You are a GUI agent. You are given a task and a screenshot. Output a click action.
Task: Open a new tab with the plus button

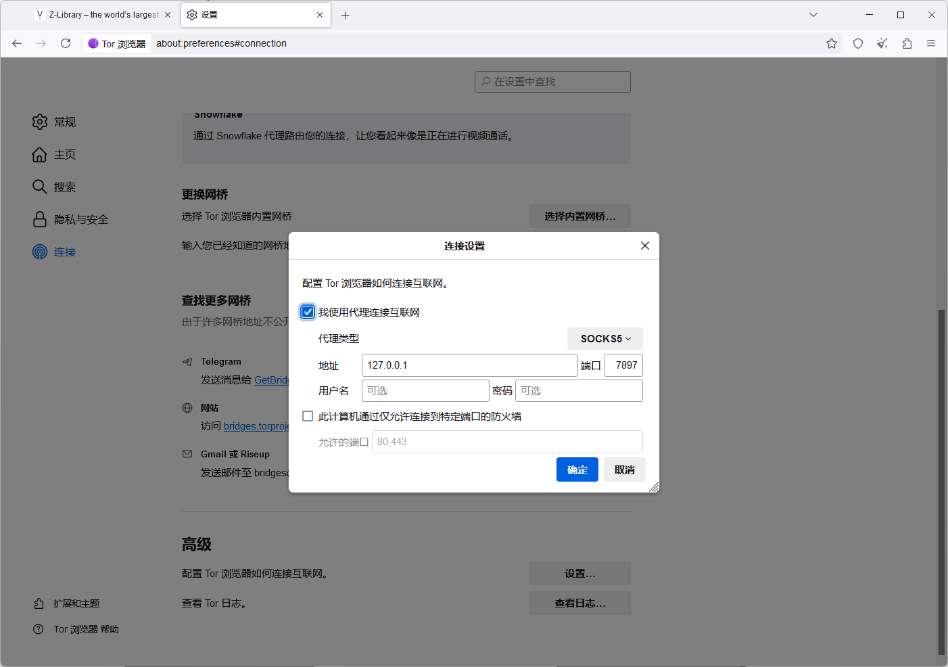tap(346, 15)
